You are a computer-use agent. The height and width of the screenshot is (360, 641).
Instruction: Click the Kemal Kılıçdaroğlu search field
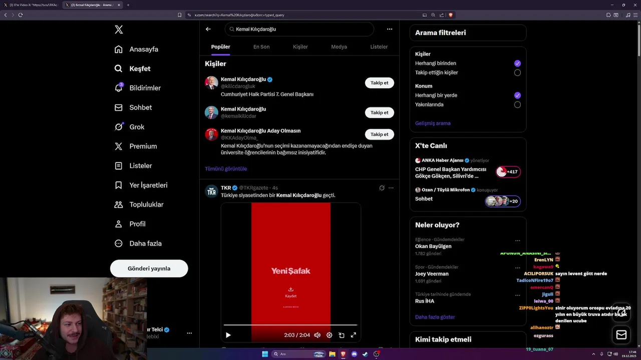click(x=299, y=29)
